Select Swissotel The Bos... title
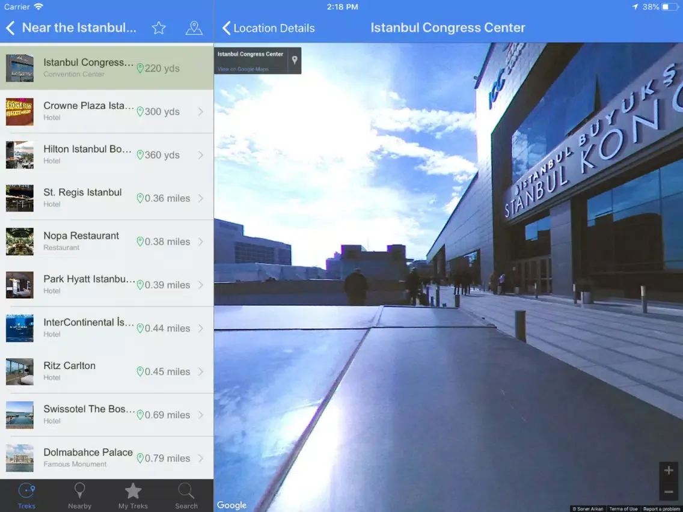This screenshot has width=683, height=512. click(89, 409)
